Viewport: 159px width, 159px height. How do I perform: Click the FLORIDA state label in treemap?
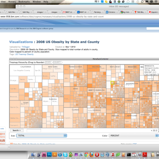click(53, 99)
